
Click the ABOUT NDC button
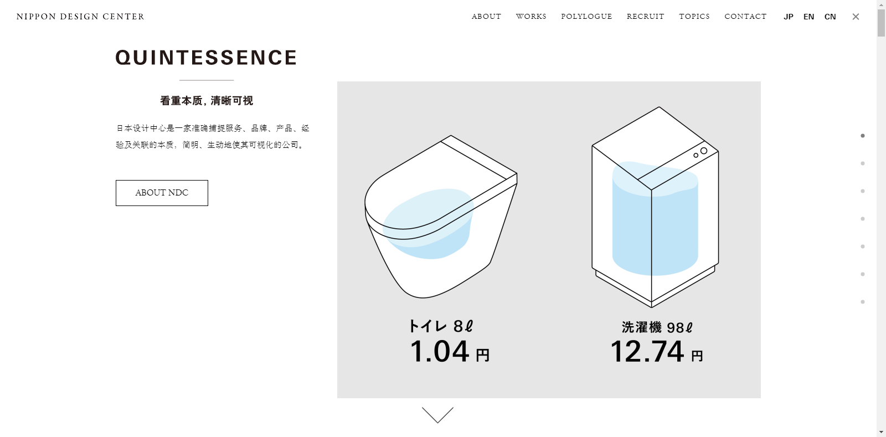point(162,193)
